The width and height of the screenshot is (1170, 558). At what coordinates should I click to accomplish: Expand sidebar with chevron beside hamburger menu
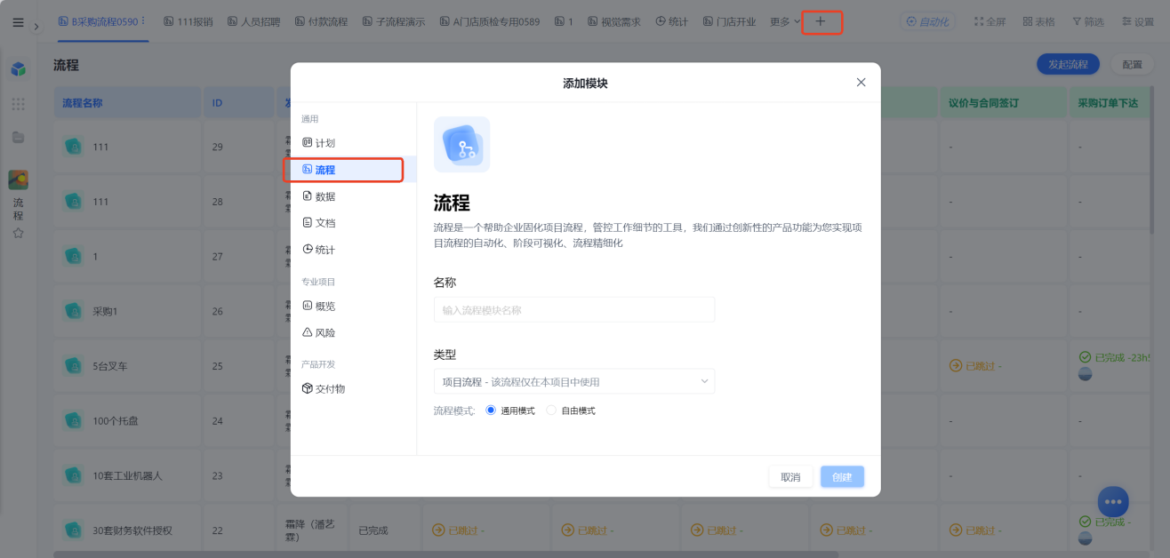pos(36,27)
